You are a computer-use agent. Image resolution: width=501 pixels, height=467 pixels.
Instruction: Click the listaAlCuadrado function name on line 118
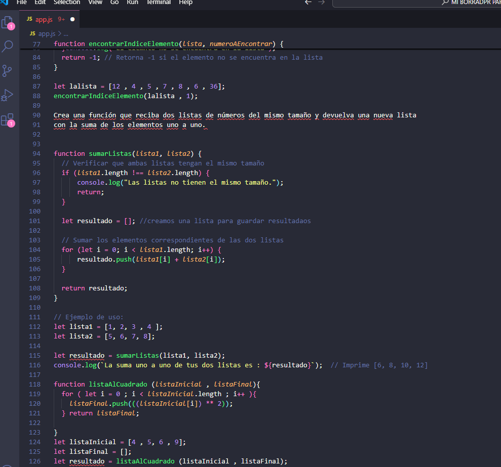pos(118,385)
